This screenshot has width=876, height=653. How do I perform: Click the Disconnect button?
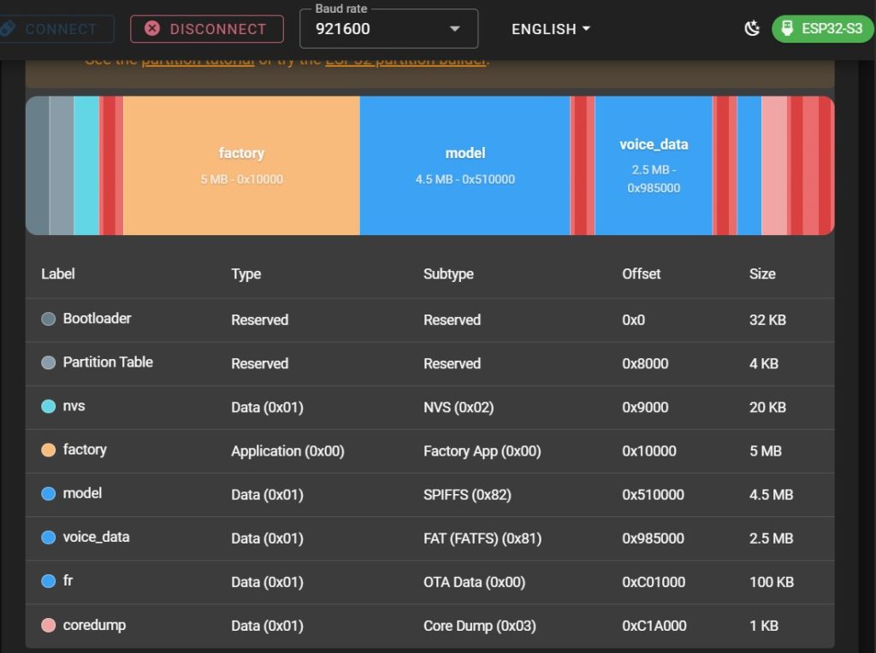[x=206, y=29]
